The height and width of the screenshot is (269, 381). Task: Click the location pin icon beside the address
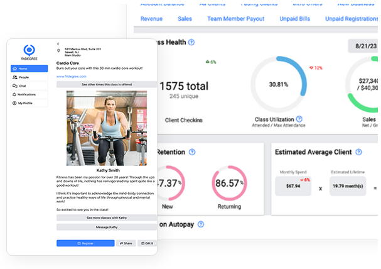(x=58, y=50)
